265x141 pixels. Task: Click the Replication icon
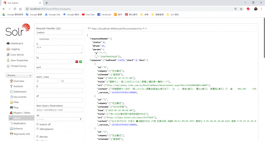coord(11,123)
